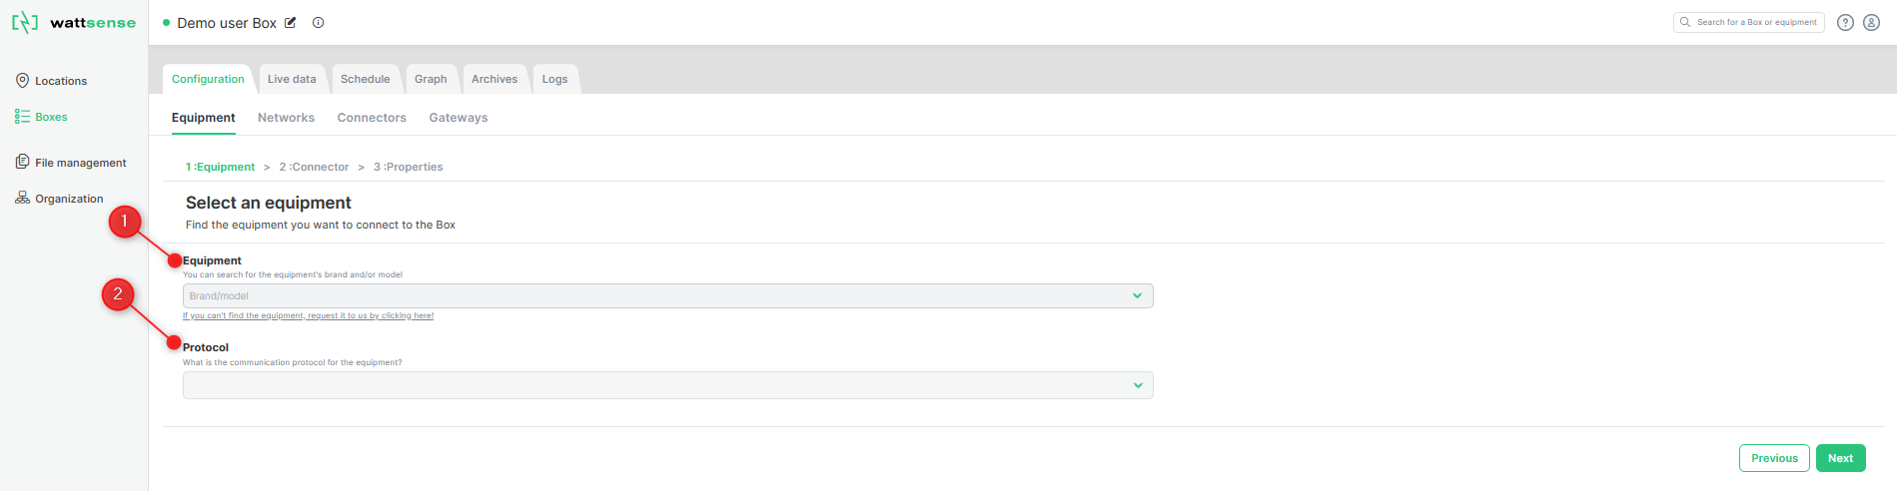Click the Previous button
The image size is (1897, 491).
point(1774,458)
